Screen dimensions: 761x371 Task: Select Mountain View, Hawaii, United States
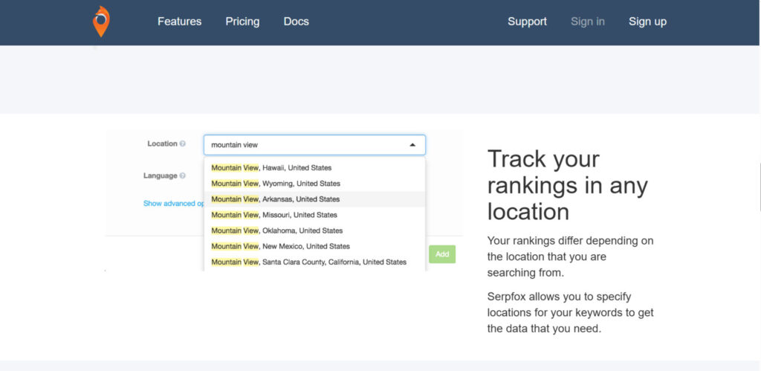pos(271,168)
